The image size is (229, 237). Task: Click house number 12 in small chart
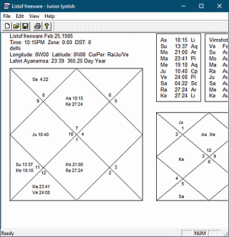coord(209,150)
